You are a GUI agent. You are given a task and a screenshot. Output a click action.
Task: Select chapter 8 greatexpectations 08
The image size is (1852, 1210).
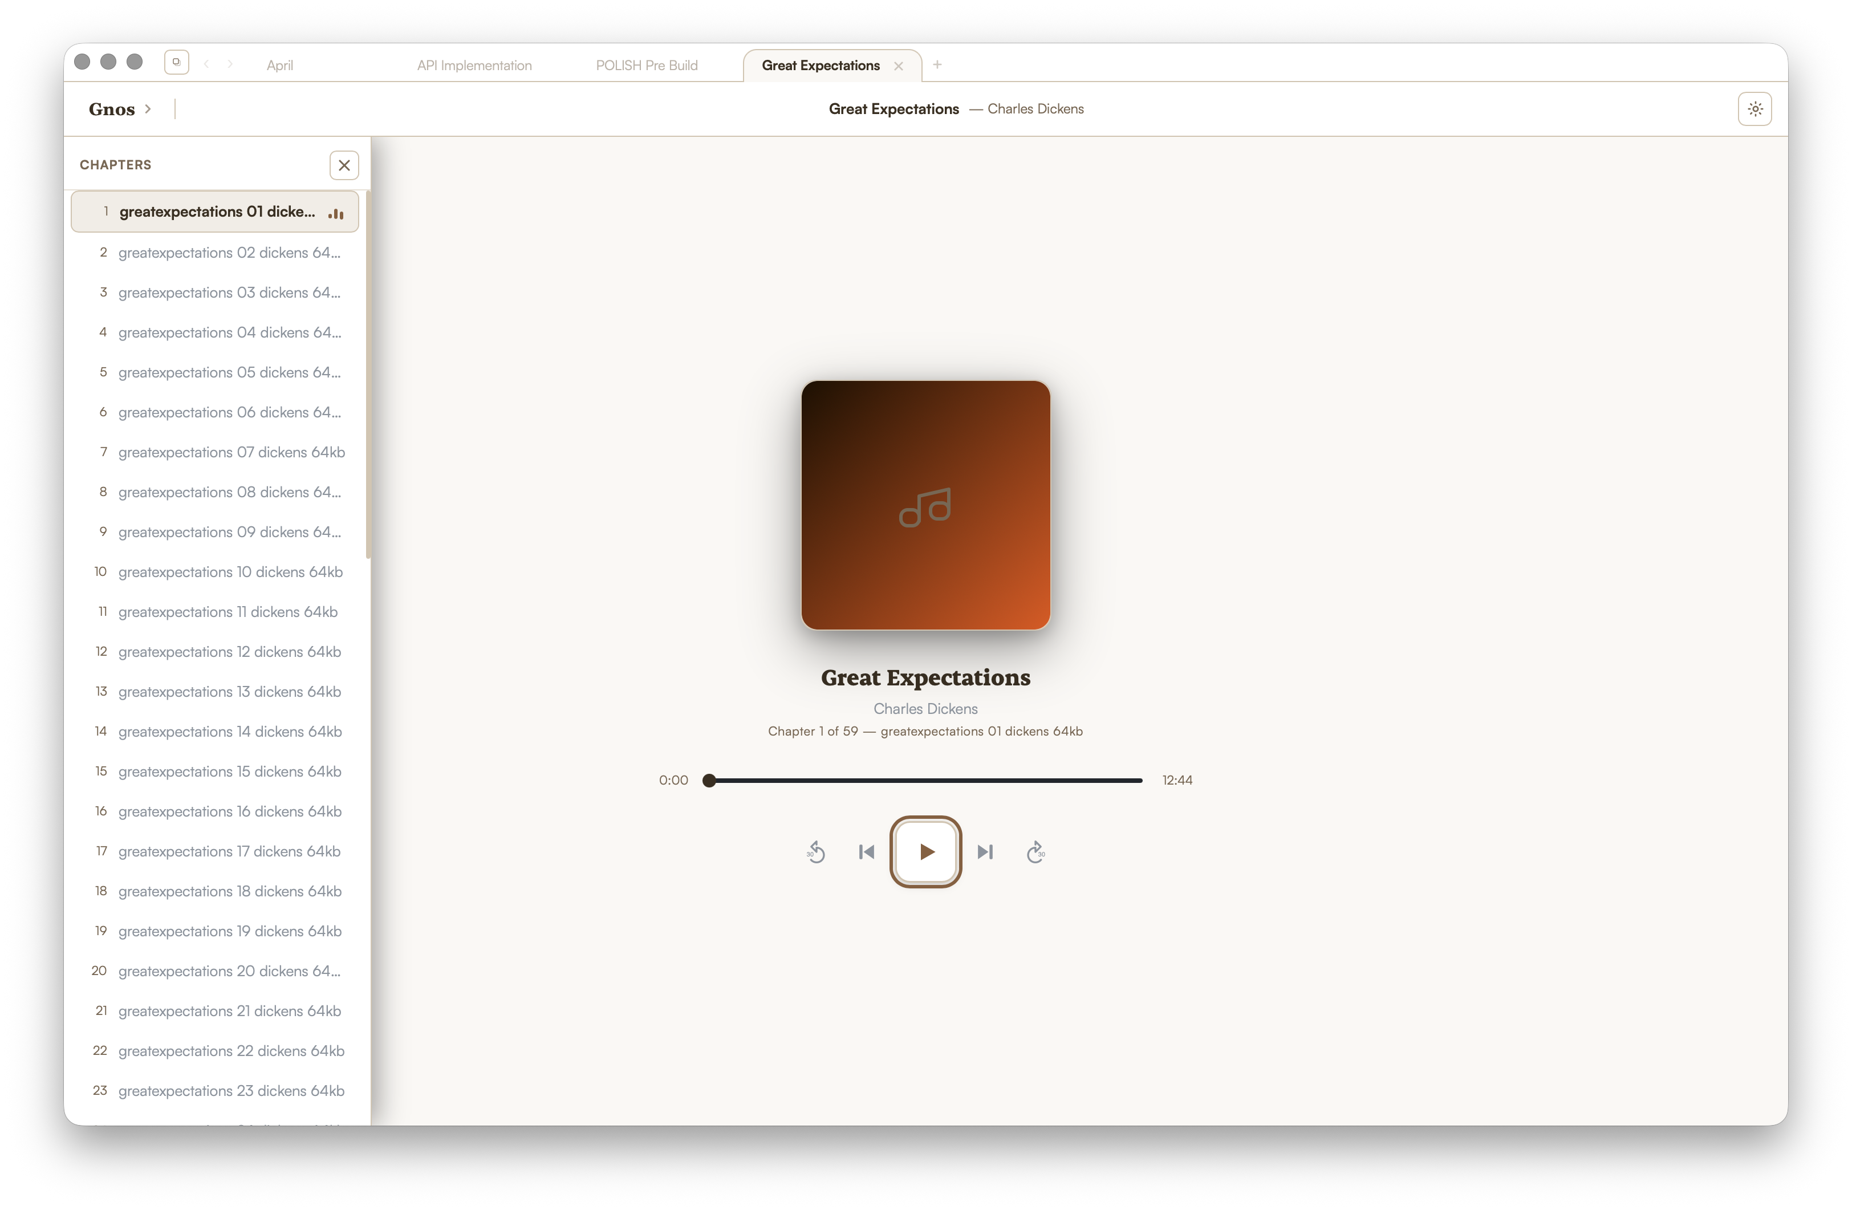(x=215, y=493)
